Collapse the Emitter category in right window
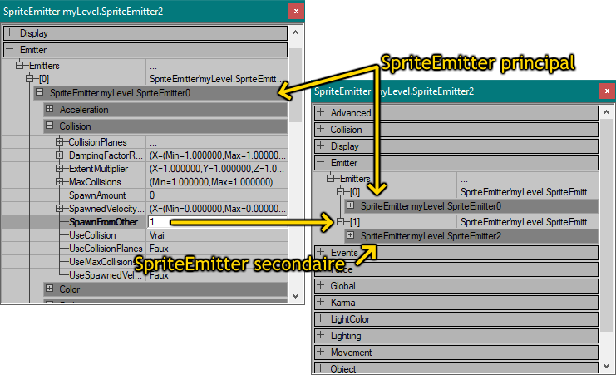 click(321, 162)
